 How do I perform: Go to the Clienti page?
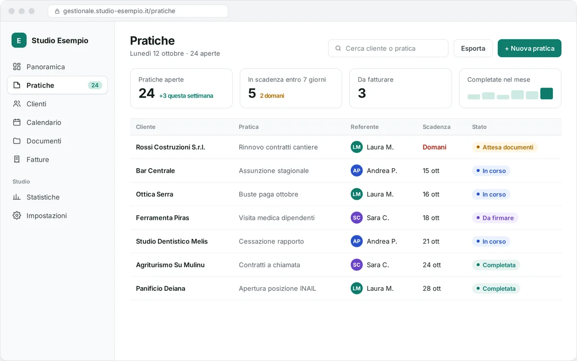(57, 104)
